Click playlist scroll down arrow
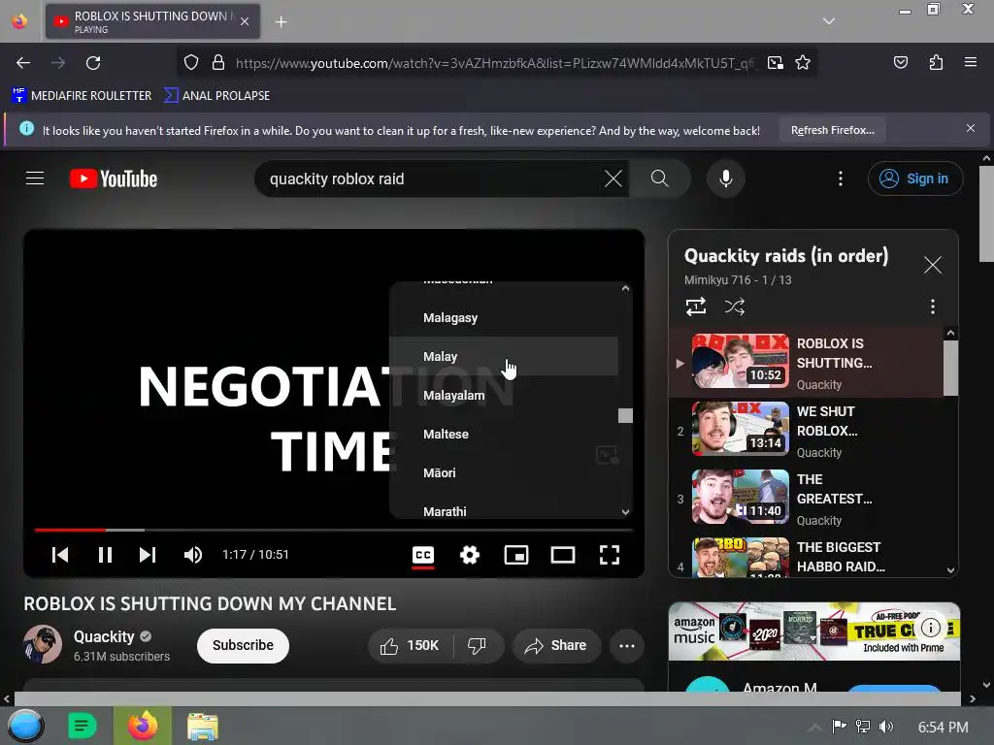The image size is (994, 745). [x=950, y=570]
